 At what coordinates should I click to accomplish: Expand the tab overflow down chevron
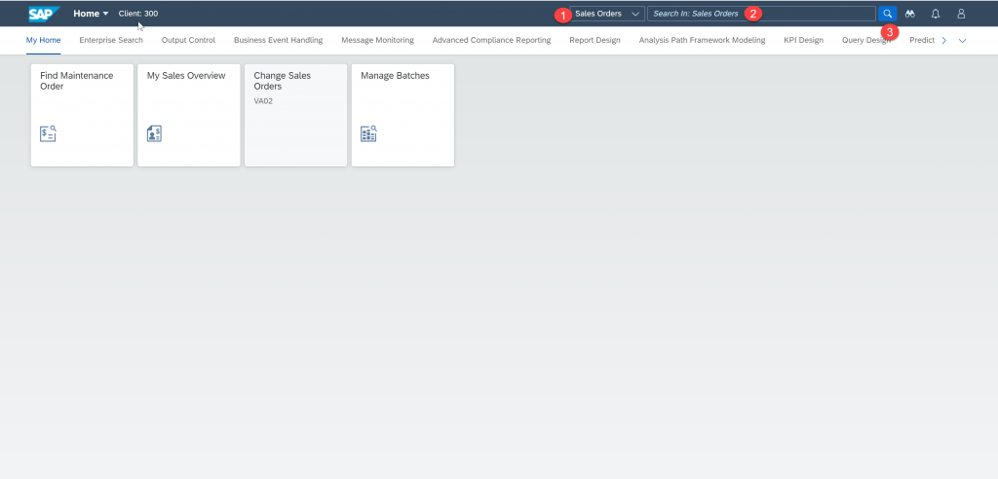click(962, 41)
